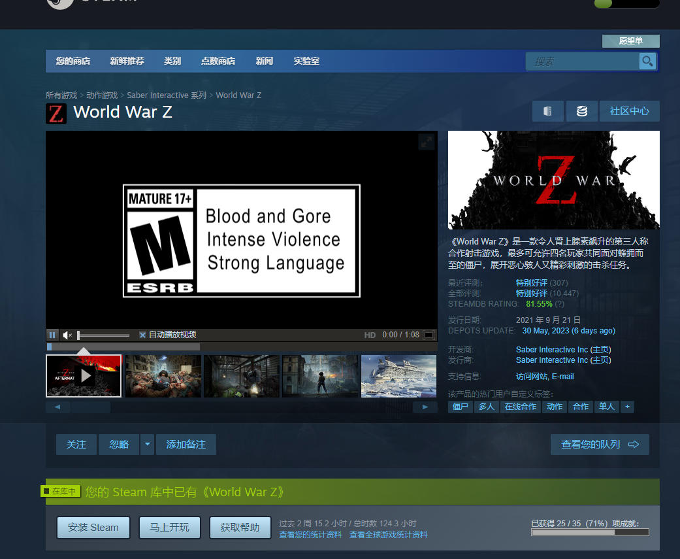Open the 类别 categories menu
The width and height of the screenshot is (680, 559).
(172, 61)
